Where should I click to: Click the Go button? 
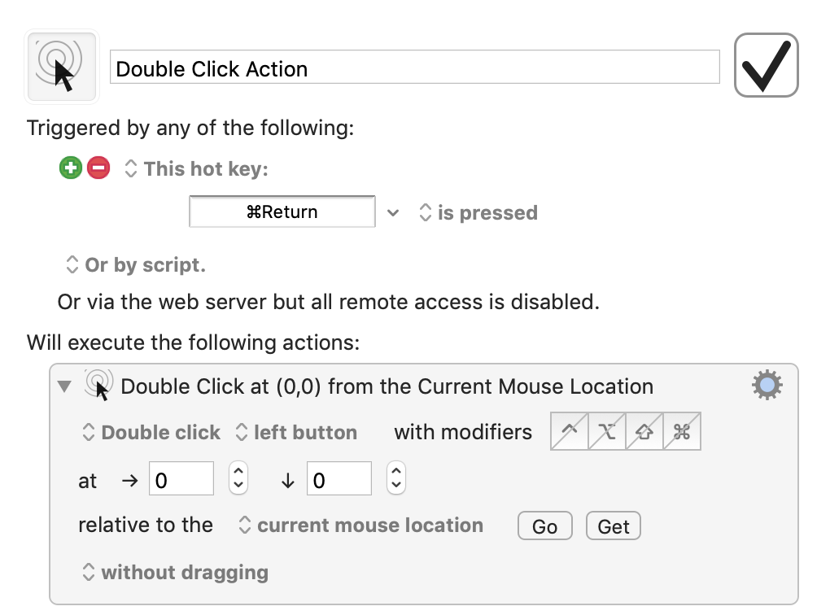point(544,526)
